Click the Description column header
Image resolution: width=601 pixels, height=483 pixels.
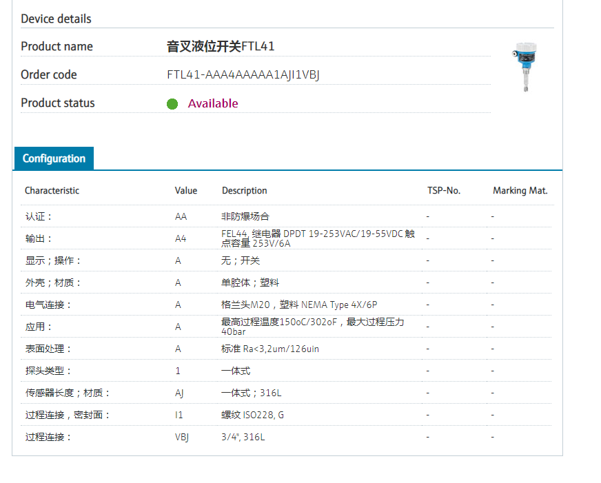(244, 191)
